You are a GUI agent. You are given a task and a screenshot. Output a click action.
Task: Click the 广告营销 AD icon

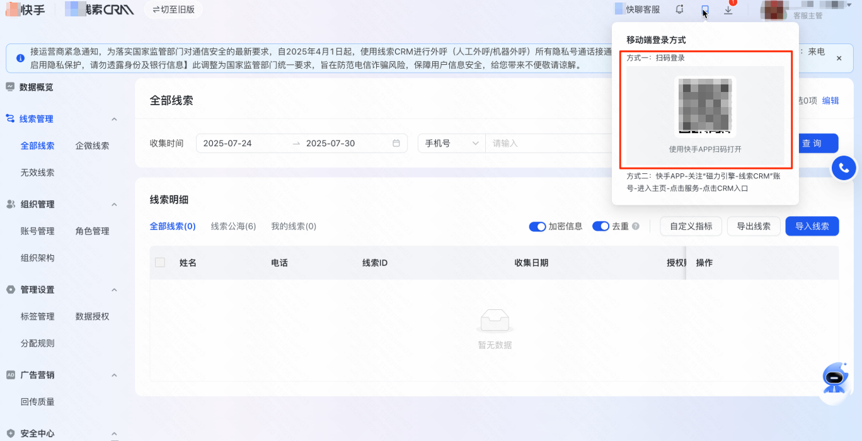coord(10,375)
